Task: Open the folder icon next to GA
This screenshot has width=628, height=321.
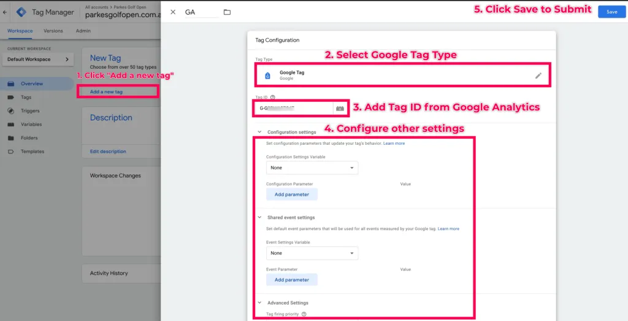Action: coord(227,12)
